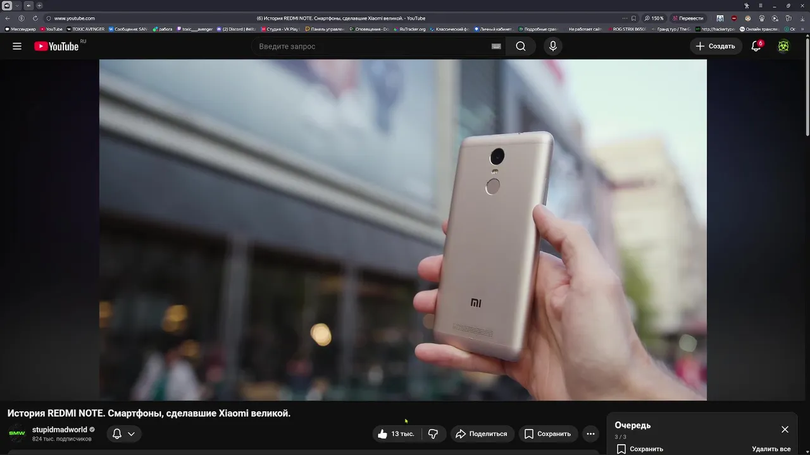The height and width of the screenshot is (455, 810).
Task: Click Поделиться share button
Action: click(482, 434)
